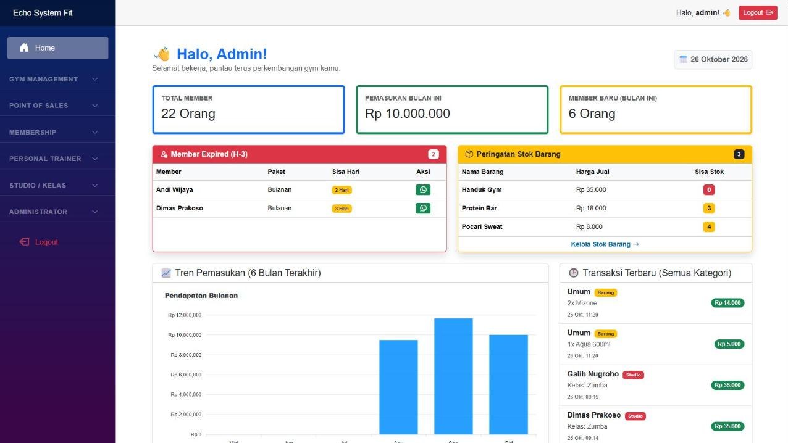Open the STUDIO / KELAS menu section
Viewport: 788px width, 443px height.
click(57, 185)
